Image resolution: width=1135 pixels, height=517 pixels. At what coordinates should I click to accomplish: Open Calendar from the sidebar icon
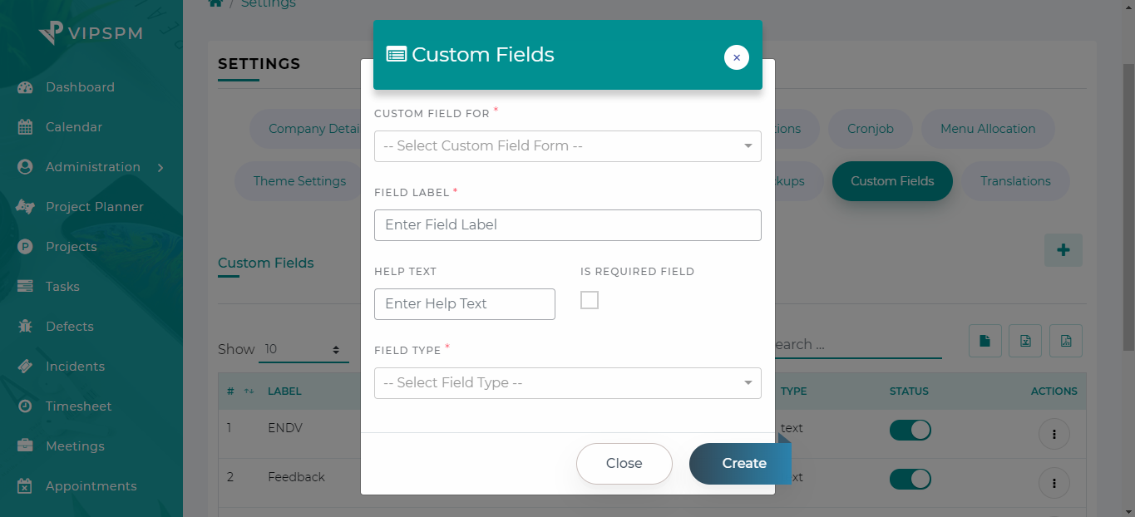tap(25, 127)
